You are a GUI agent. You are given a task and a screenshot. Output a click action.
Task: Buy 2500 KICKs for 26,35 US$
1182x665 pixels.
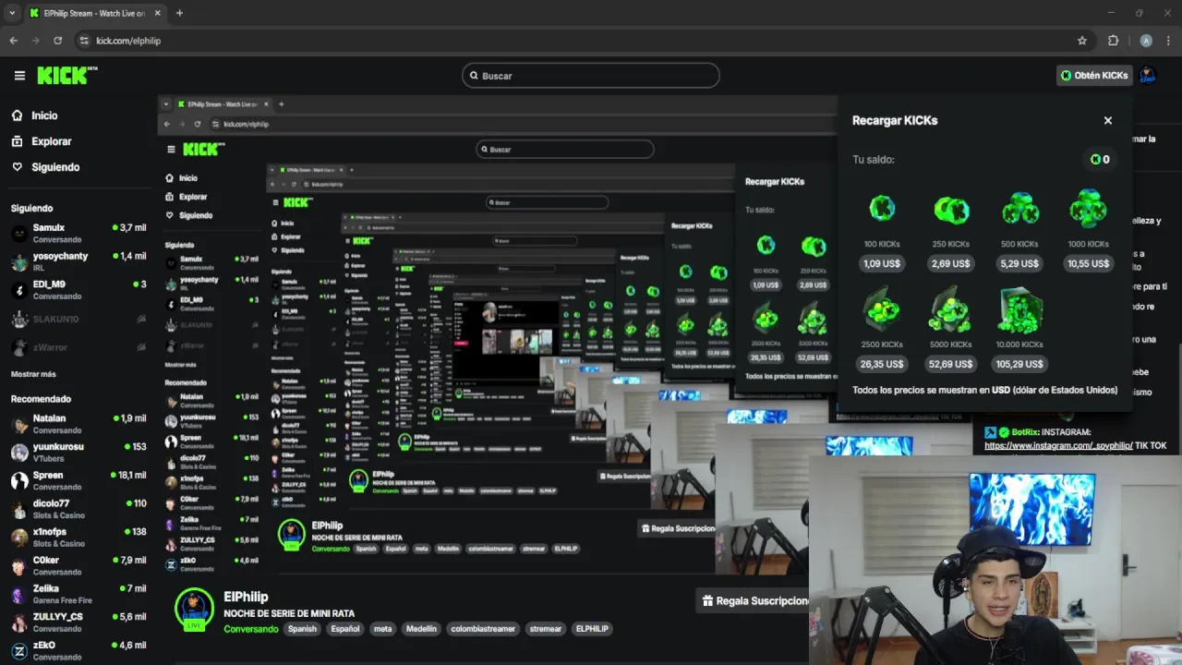pos(882,364)
